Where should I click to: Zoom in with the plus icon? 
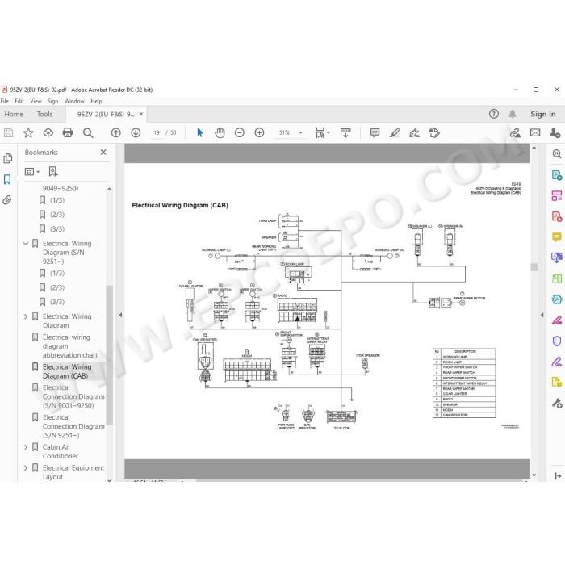(259, 133)
